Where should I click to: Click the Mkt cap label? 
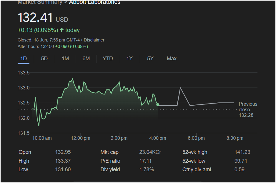coord(109,152)
